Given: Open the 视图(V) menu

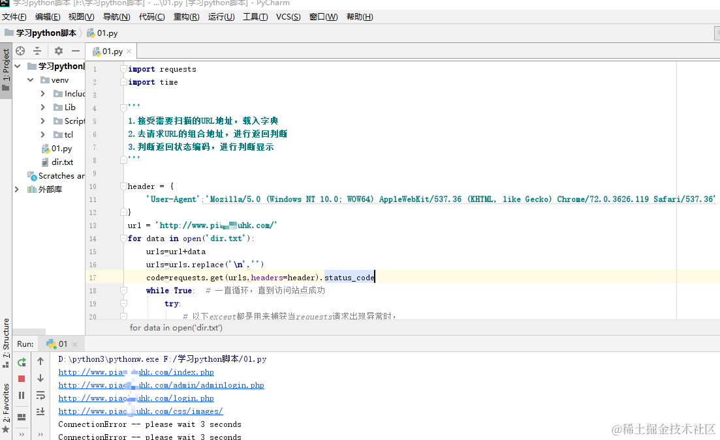Looking at the screenshot, I should [82, 17].
